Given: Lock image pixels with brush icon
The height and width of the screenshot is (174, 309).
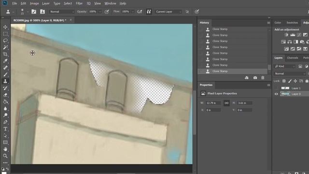Looking at the screenshot, I should tap(290, 81).
